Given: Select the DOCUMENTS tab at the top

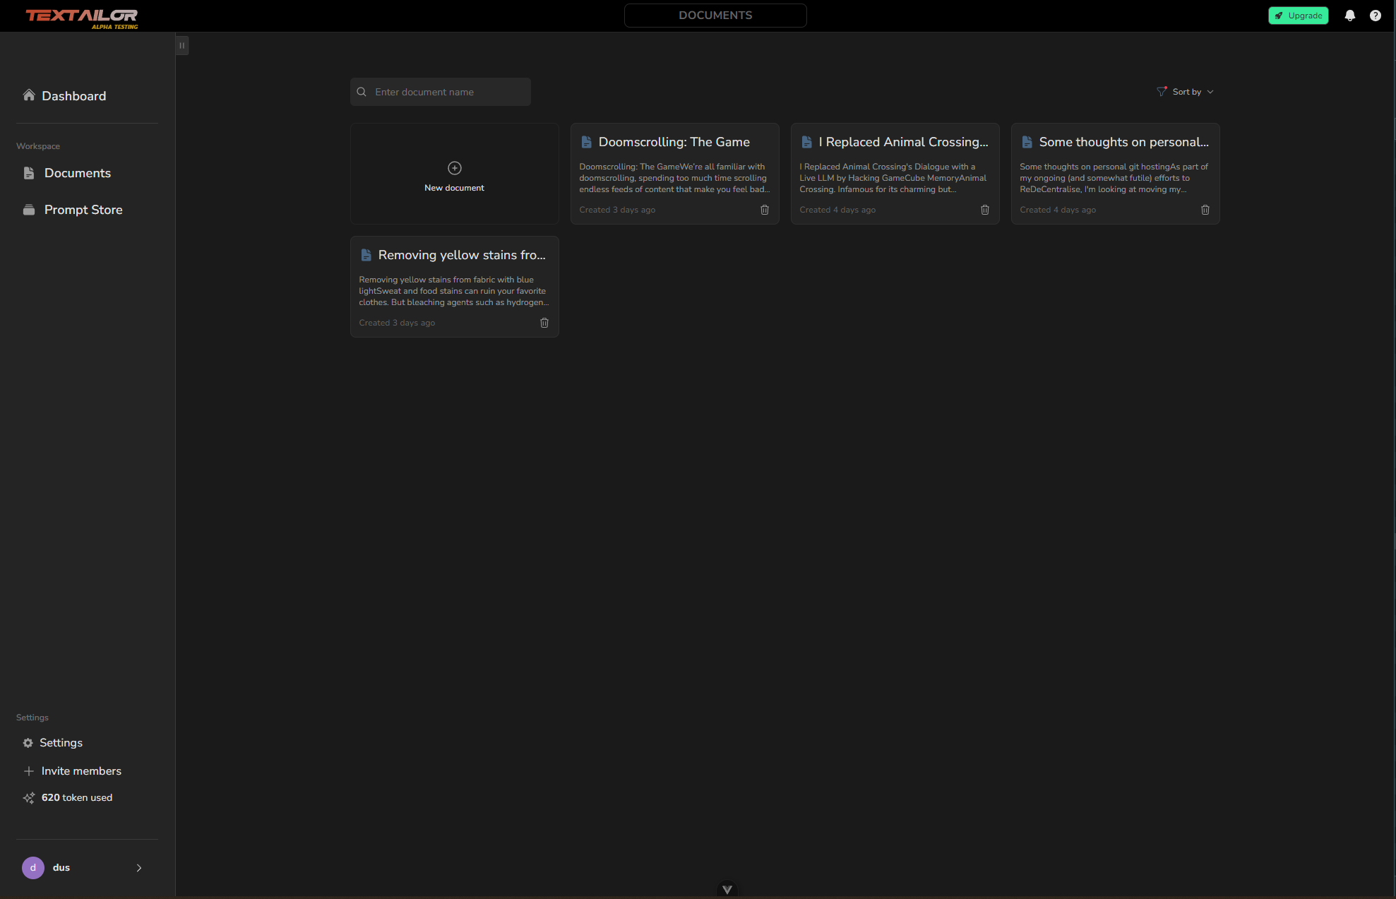Looking at the screenshot, I should [715, 15].
